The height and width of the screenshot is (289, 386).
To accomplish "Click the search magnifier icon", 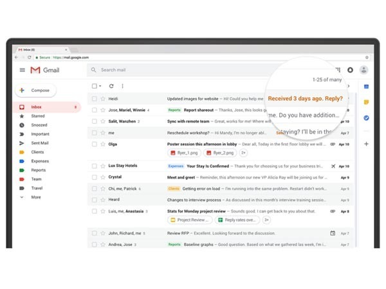I will tap(93, 70).
